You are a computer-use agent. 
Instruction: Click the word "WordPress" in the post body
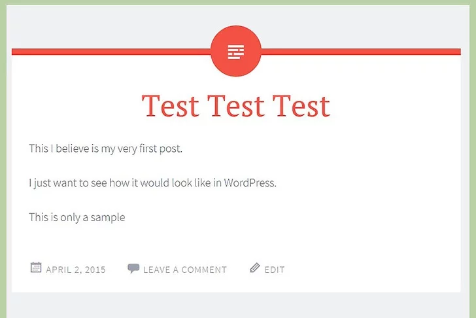click(x=250, y=183)
